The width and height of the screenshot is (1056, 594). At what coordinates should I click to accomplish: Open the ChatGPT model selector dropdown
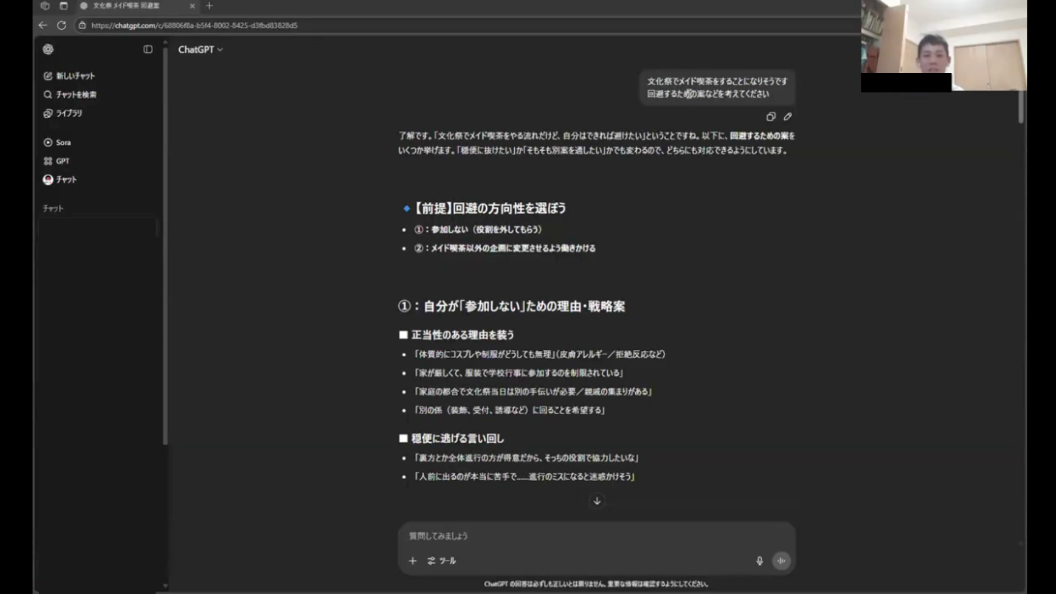[x=200, y=50]
